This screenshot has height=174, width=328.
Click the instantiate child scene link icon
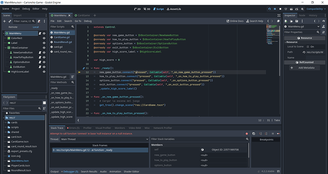10,21
